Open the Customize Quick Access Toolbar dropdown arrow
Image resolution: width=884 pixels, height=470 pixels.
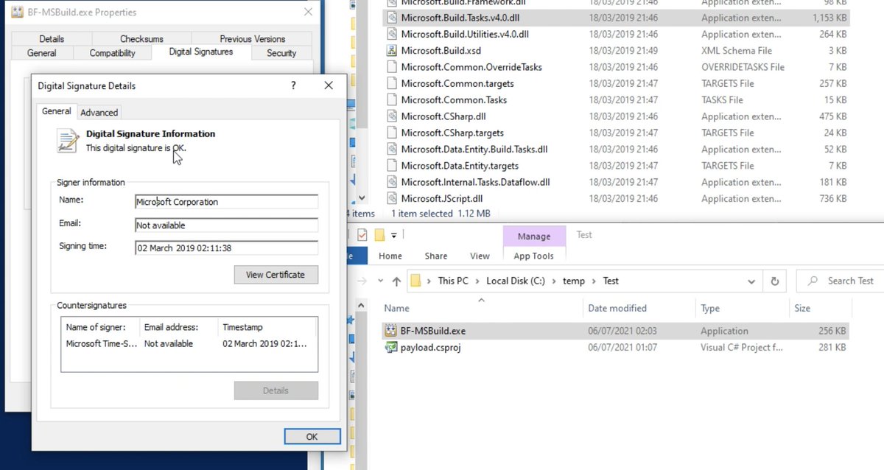tap(394, 236)
